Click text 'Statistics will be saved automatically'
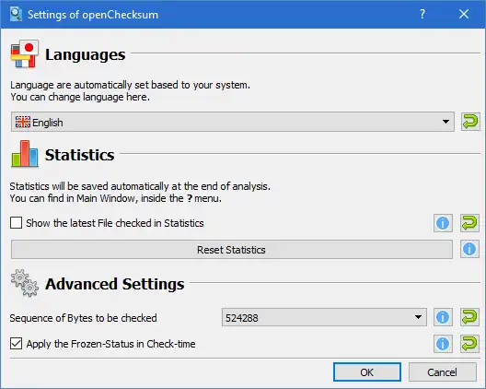The image size is (486, 389). coord(90,186)
